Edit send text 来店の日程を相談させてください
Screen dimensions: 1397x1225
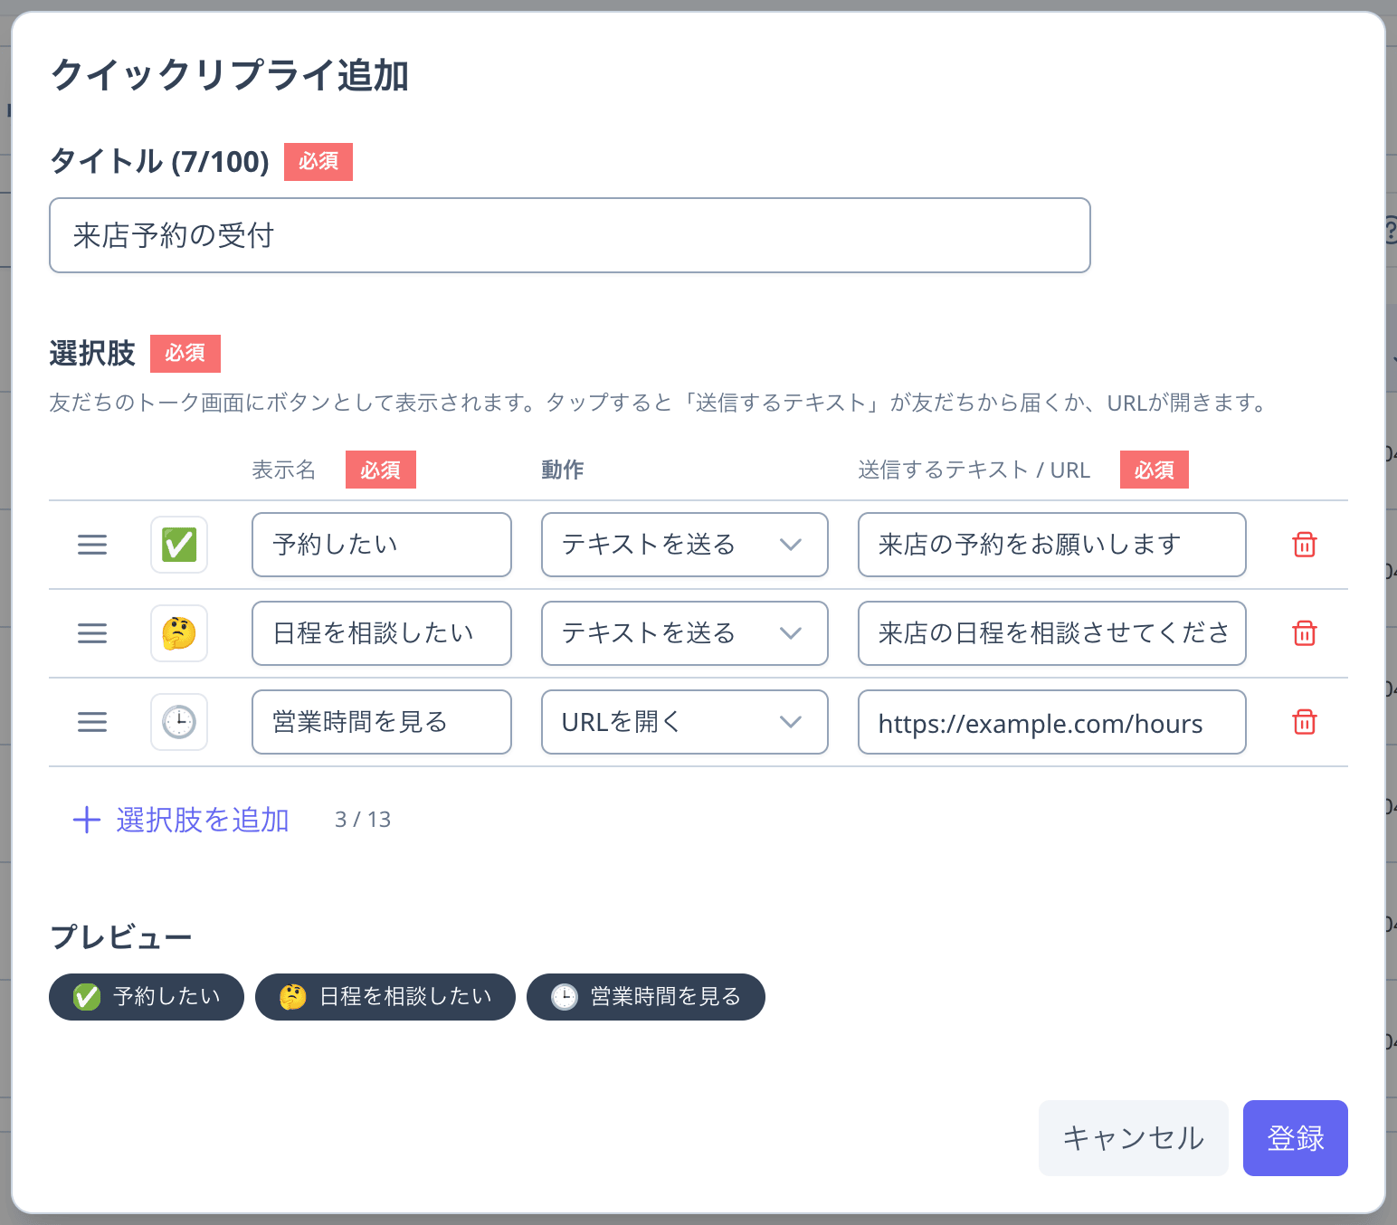coord(1052,633)
